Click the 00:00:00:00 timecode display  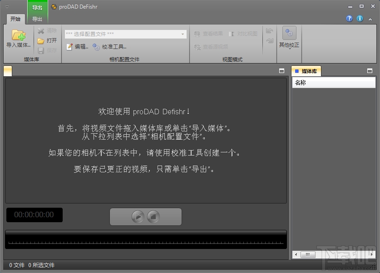coord(35,214)
